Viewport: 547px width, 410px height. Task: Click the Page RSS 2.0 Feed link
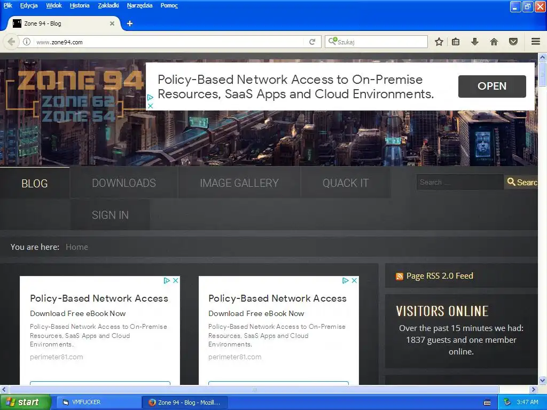[x=440, y=276]
